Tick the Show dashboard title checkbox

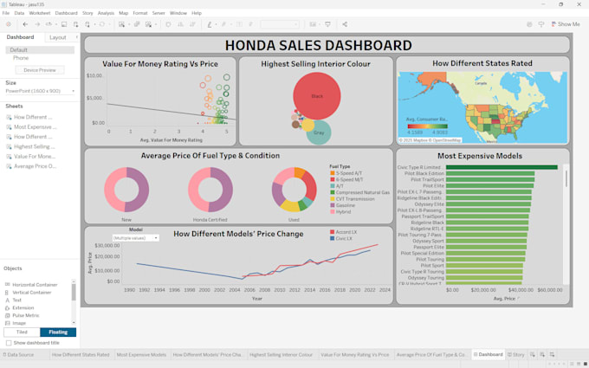(x=9, y=343)
